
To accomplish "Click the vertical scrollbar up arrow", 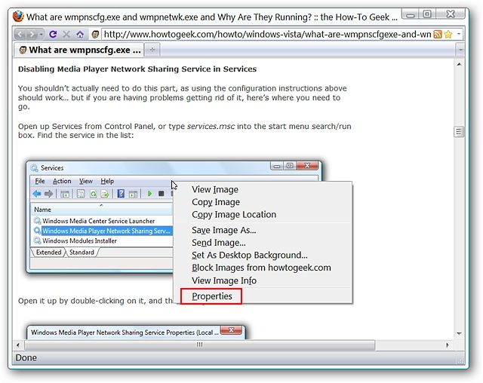I will point(459,64).
